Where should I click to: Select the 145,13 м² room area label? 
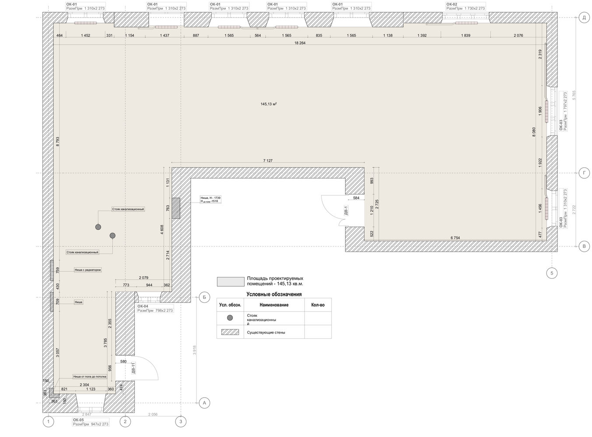(x=269, y=104)
